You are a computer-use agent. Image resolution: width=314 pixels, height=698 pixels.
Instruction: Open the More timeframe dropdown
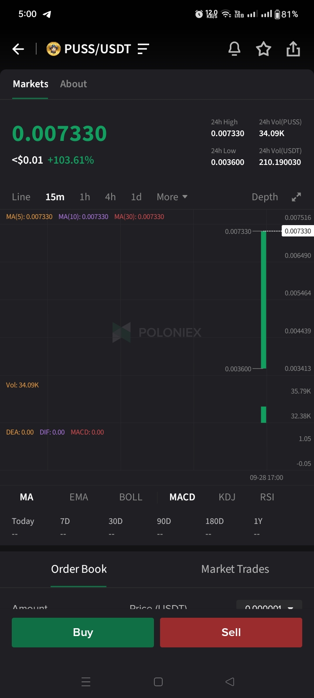[x=172, y=197]
